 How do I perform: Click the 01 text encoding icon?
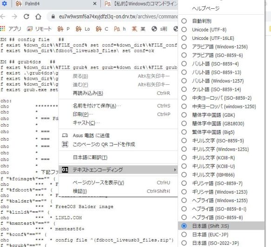click(x=65, y=170)
